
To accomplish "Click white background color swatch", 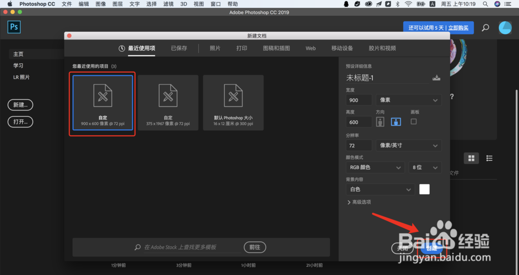I will pyautogui.click(x=425, y=189).
